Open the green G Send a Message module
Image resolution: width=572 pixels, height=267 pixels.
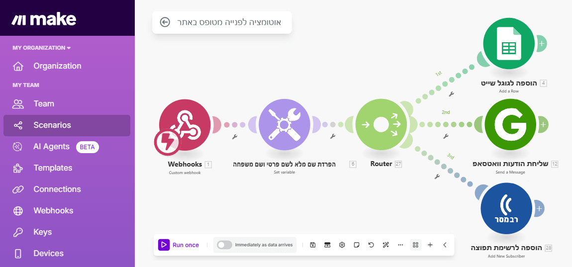510,125
